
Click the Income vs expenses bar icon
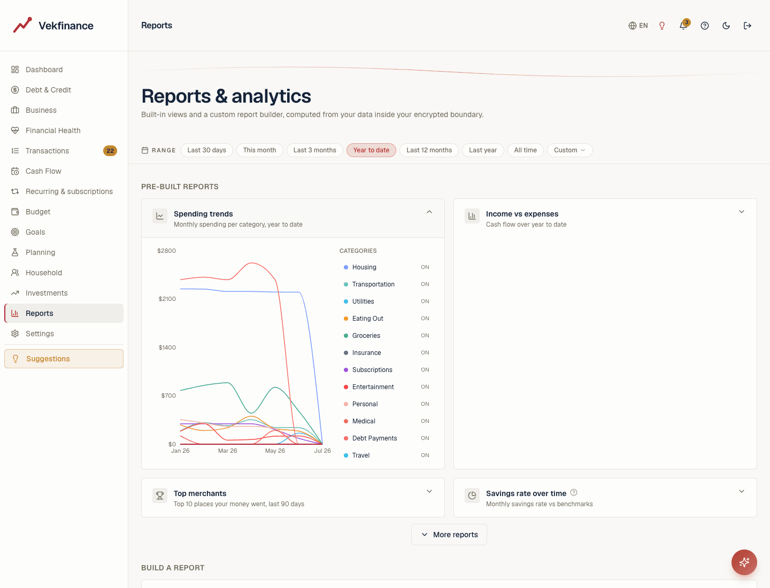472,216
